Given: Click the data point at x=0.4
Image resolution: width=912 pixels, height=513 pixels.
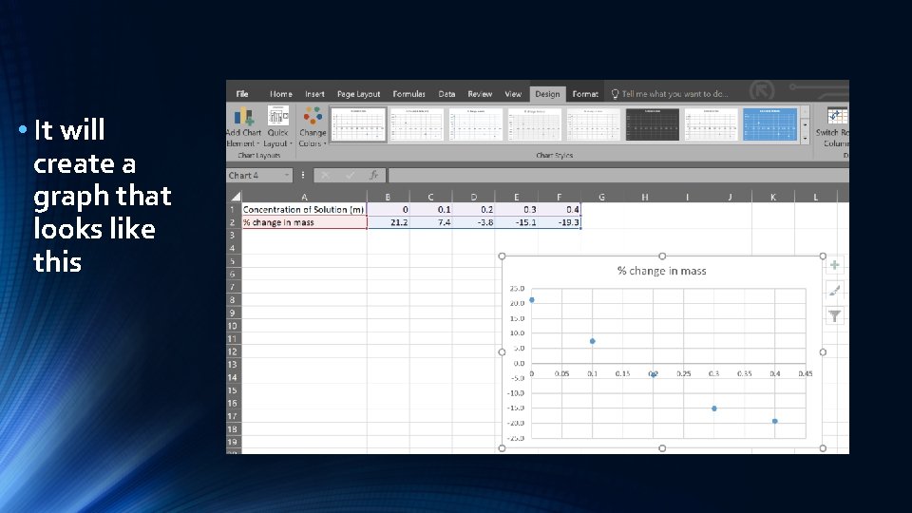Looking at the screenshot, I should pos(775,421).
